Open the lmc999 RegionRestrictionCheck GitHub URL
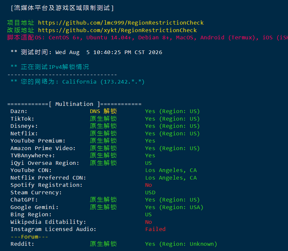The width and height of the screenshot is (288, 251). click(121, 23)
